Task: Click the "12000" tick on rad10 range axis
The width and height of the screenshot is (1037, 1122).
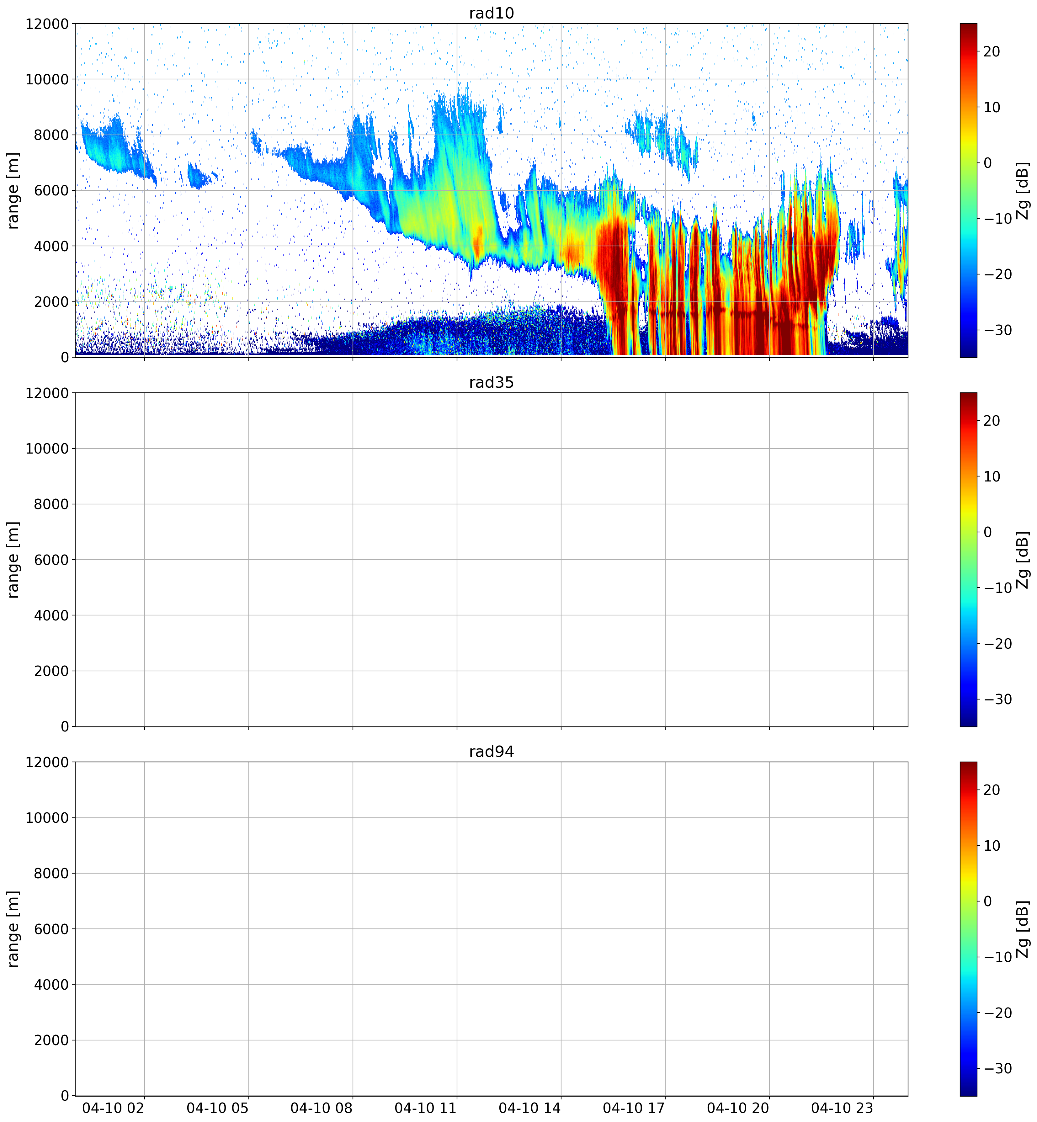Action: tap(47, 24)
